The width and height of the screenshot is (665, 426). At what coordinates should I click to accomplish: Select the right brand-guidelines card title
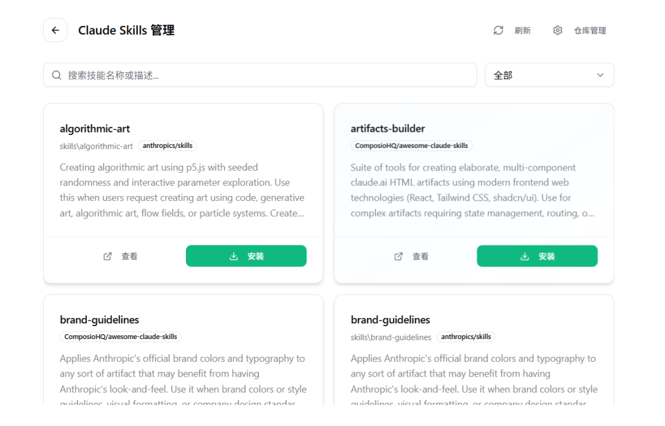point(390,320)
